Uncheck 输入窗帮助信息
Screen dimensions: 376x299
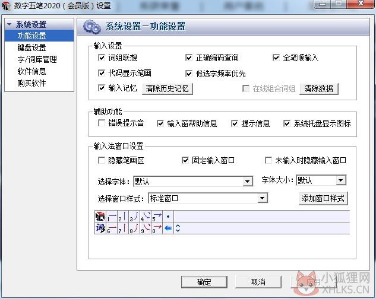160,123
